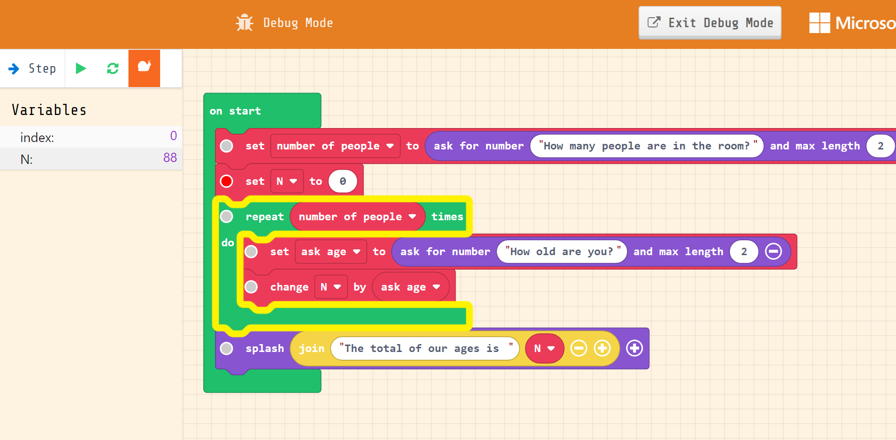Image resolution: width=896 pixels, height=440 pixels.
Task: Remove the ask age parameter with the minus icon
Action: click(x=774, y=251)
